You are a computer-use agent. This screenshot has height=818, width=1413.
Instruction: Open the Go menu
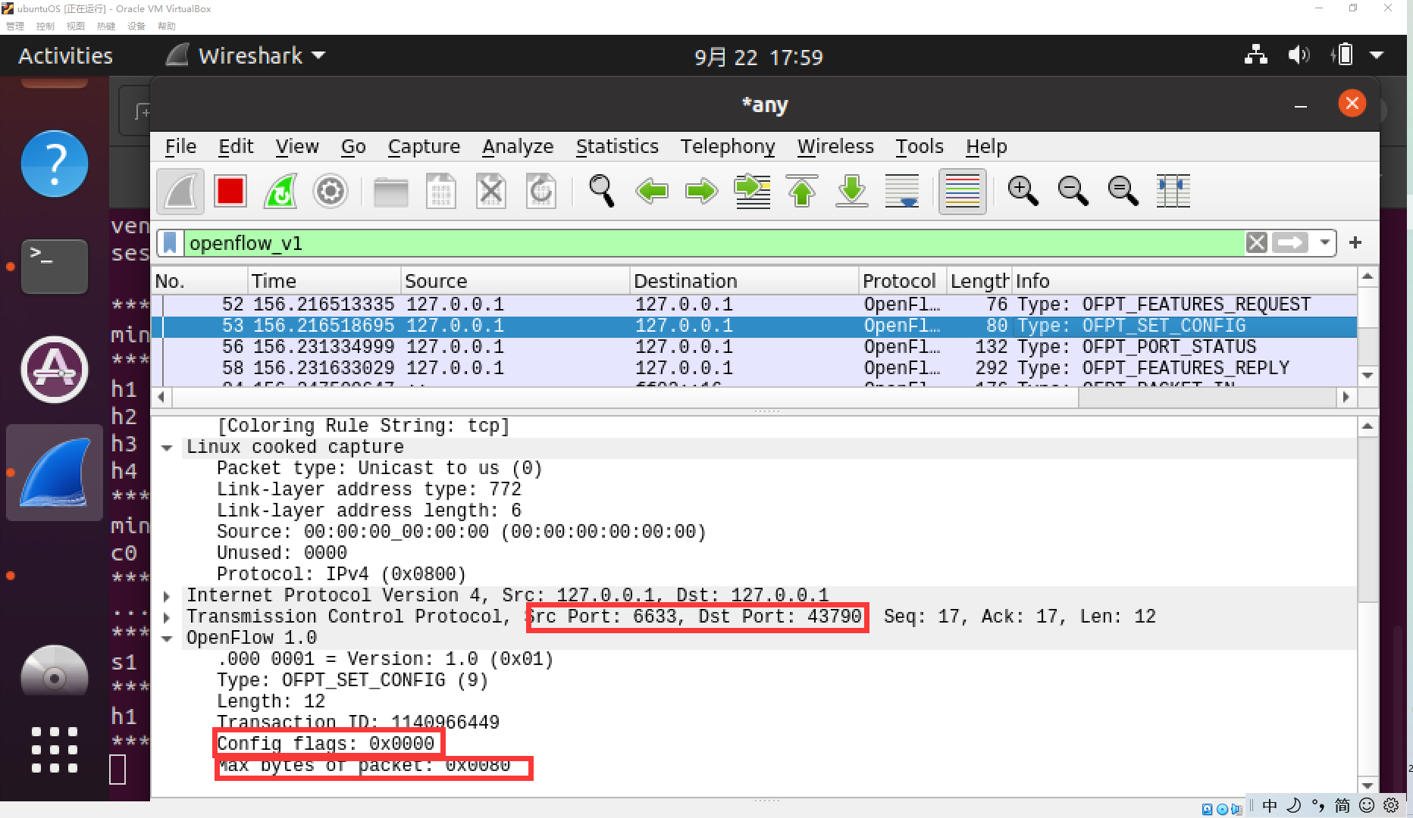tap(353, 146)
